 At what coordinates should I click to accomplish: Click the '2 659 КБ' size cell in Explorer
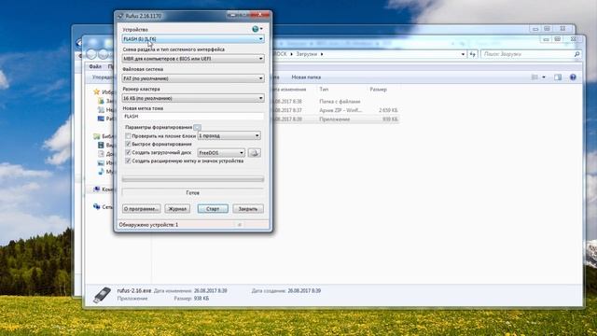pos(388,110)
